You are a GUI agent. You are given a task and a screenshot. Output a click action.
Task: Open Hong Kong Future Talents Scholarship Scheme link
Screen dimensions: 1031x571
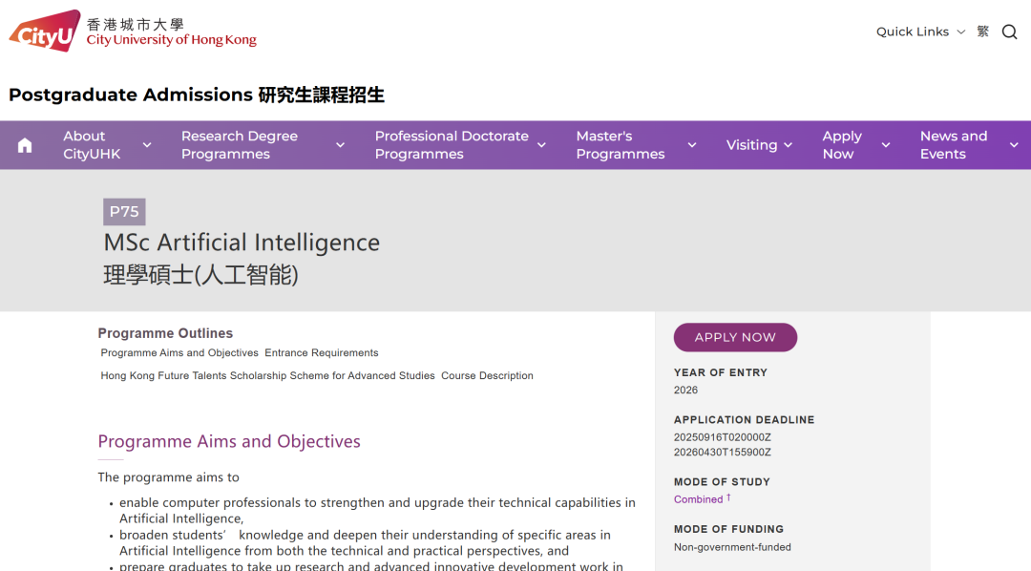[267, 375]
